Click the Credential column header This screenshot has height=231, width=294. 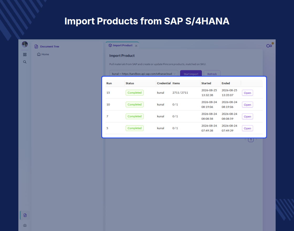164,83
